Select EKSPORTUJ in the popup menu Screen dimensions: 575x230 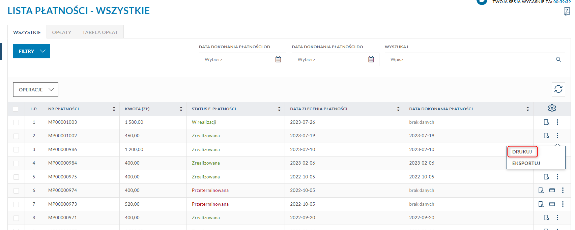(526, 163)
